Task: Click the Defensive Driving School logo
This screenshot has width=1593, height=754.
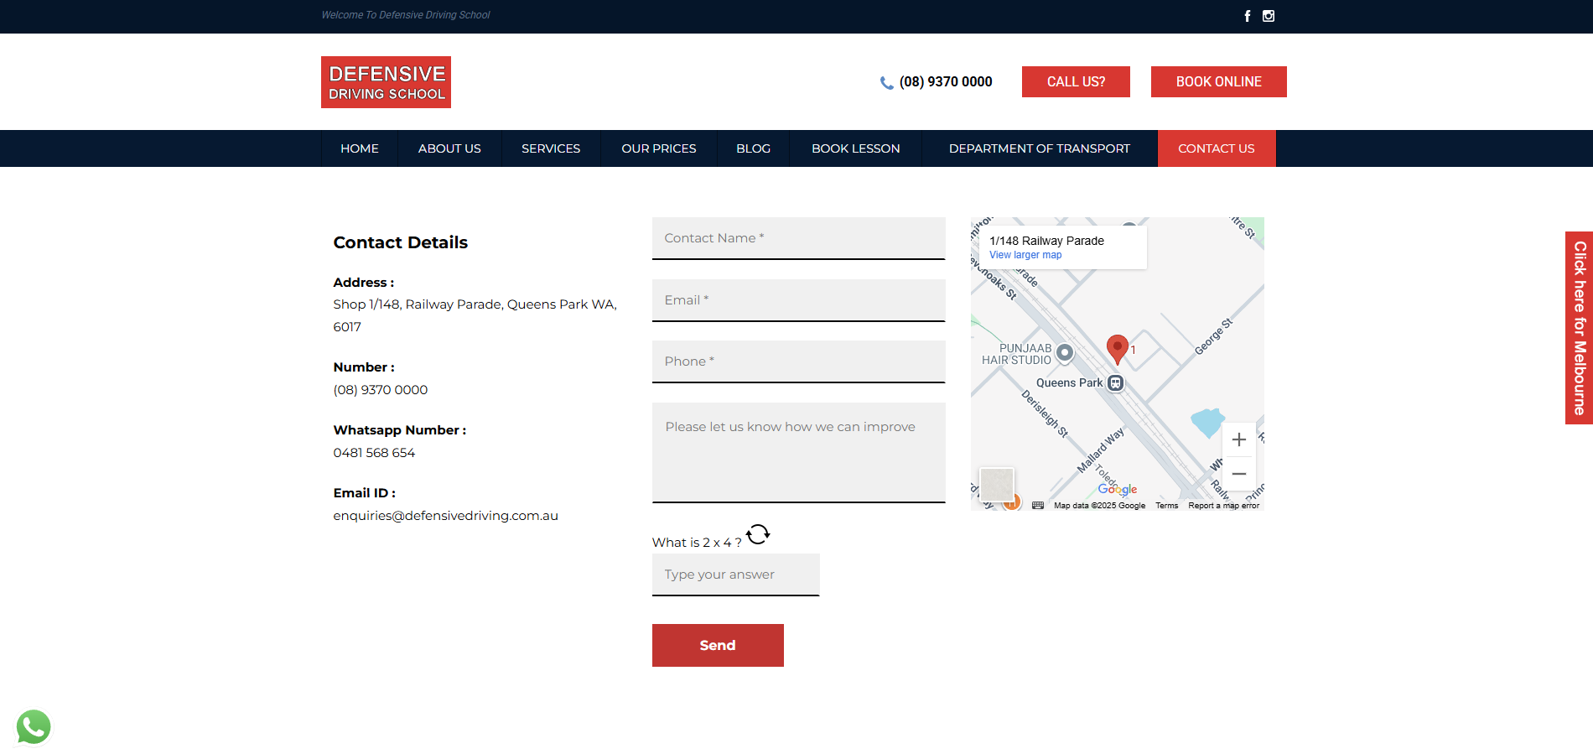Action: [386, 82]
